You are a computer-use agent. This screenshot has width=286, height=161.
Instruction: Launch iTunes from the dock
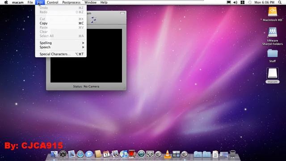click(124, 154)
